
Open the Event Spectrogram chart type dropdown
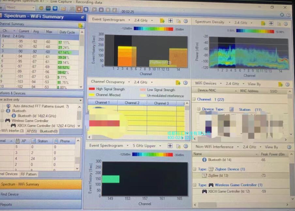129,20
